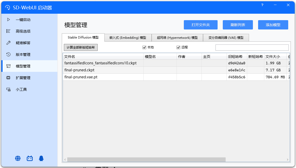Open the QQ penguin icon
The width and height of the screenshot is (296, 168).
point(41,158)
